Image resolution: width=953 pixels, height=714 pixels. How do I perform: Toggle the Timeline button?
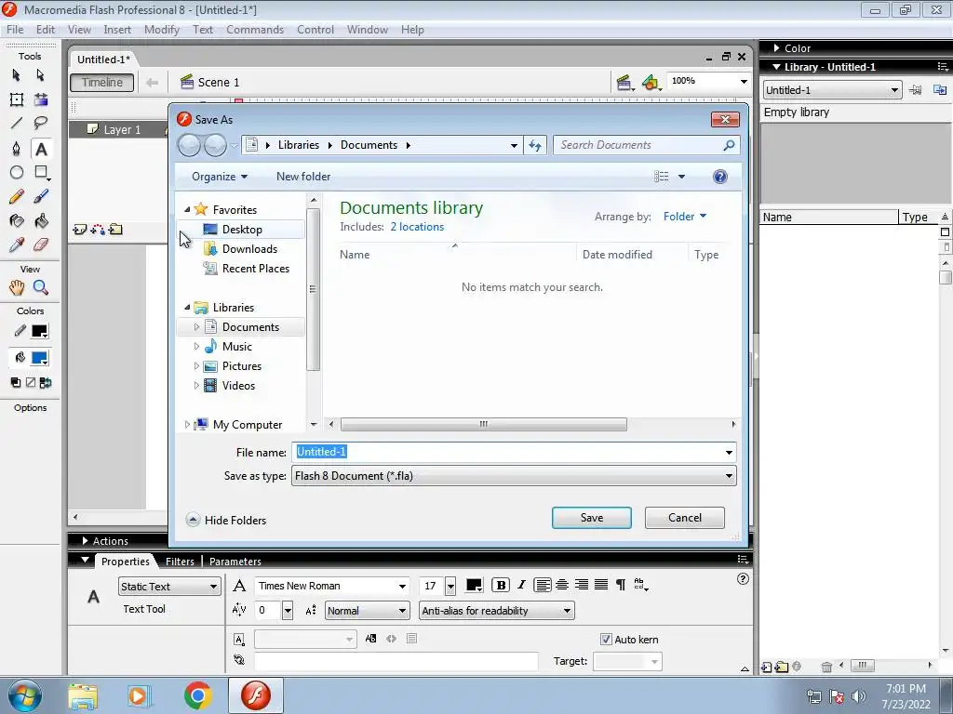(x=102, y=83)
